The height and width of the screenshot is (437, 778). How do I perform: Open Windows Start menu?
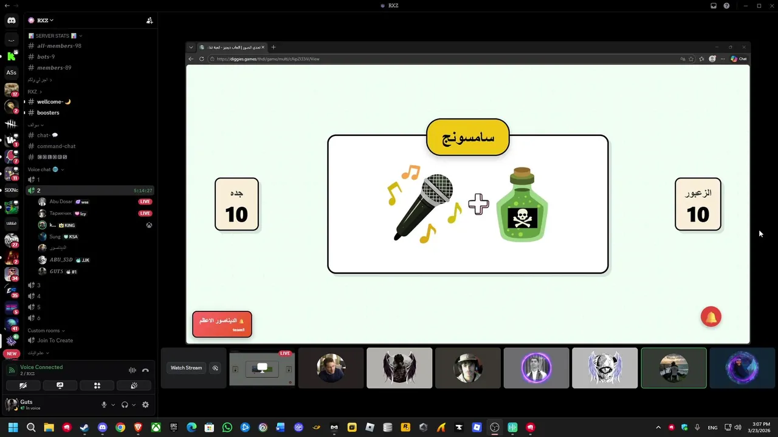click(13, 427)
